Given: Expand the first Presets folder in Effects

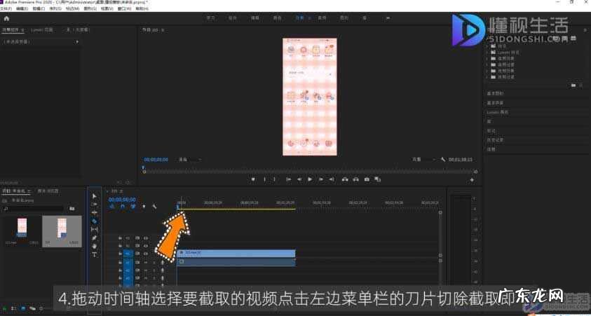Looking at the screenshot, I should pos(488,46).
